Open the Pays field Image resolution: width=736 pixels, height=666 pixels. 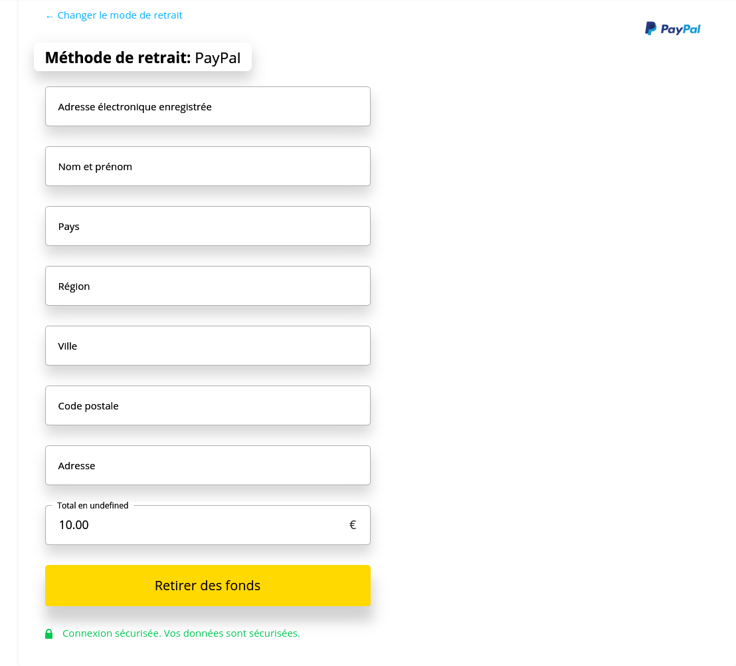[208, 226]
